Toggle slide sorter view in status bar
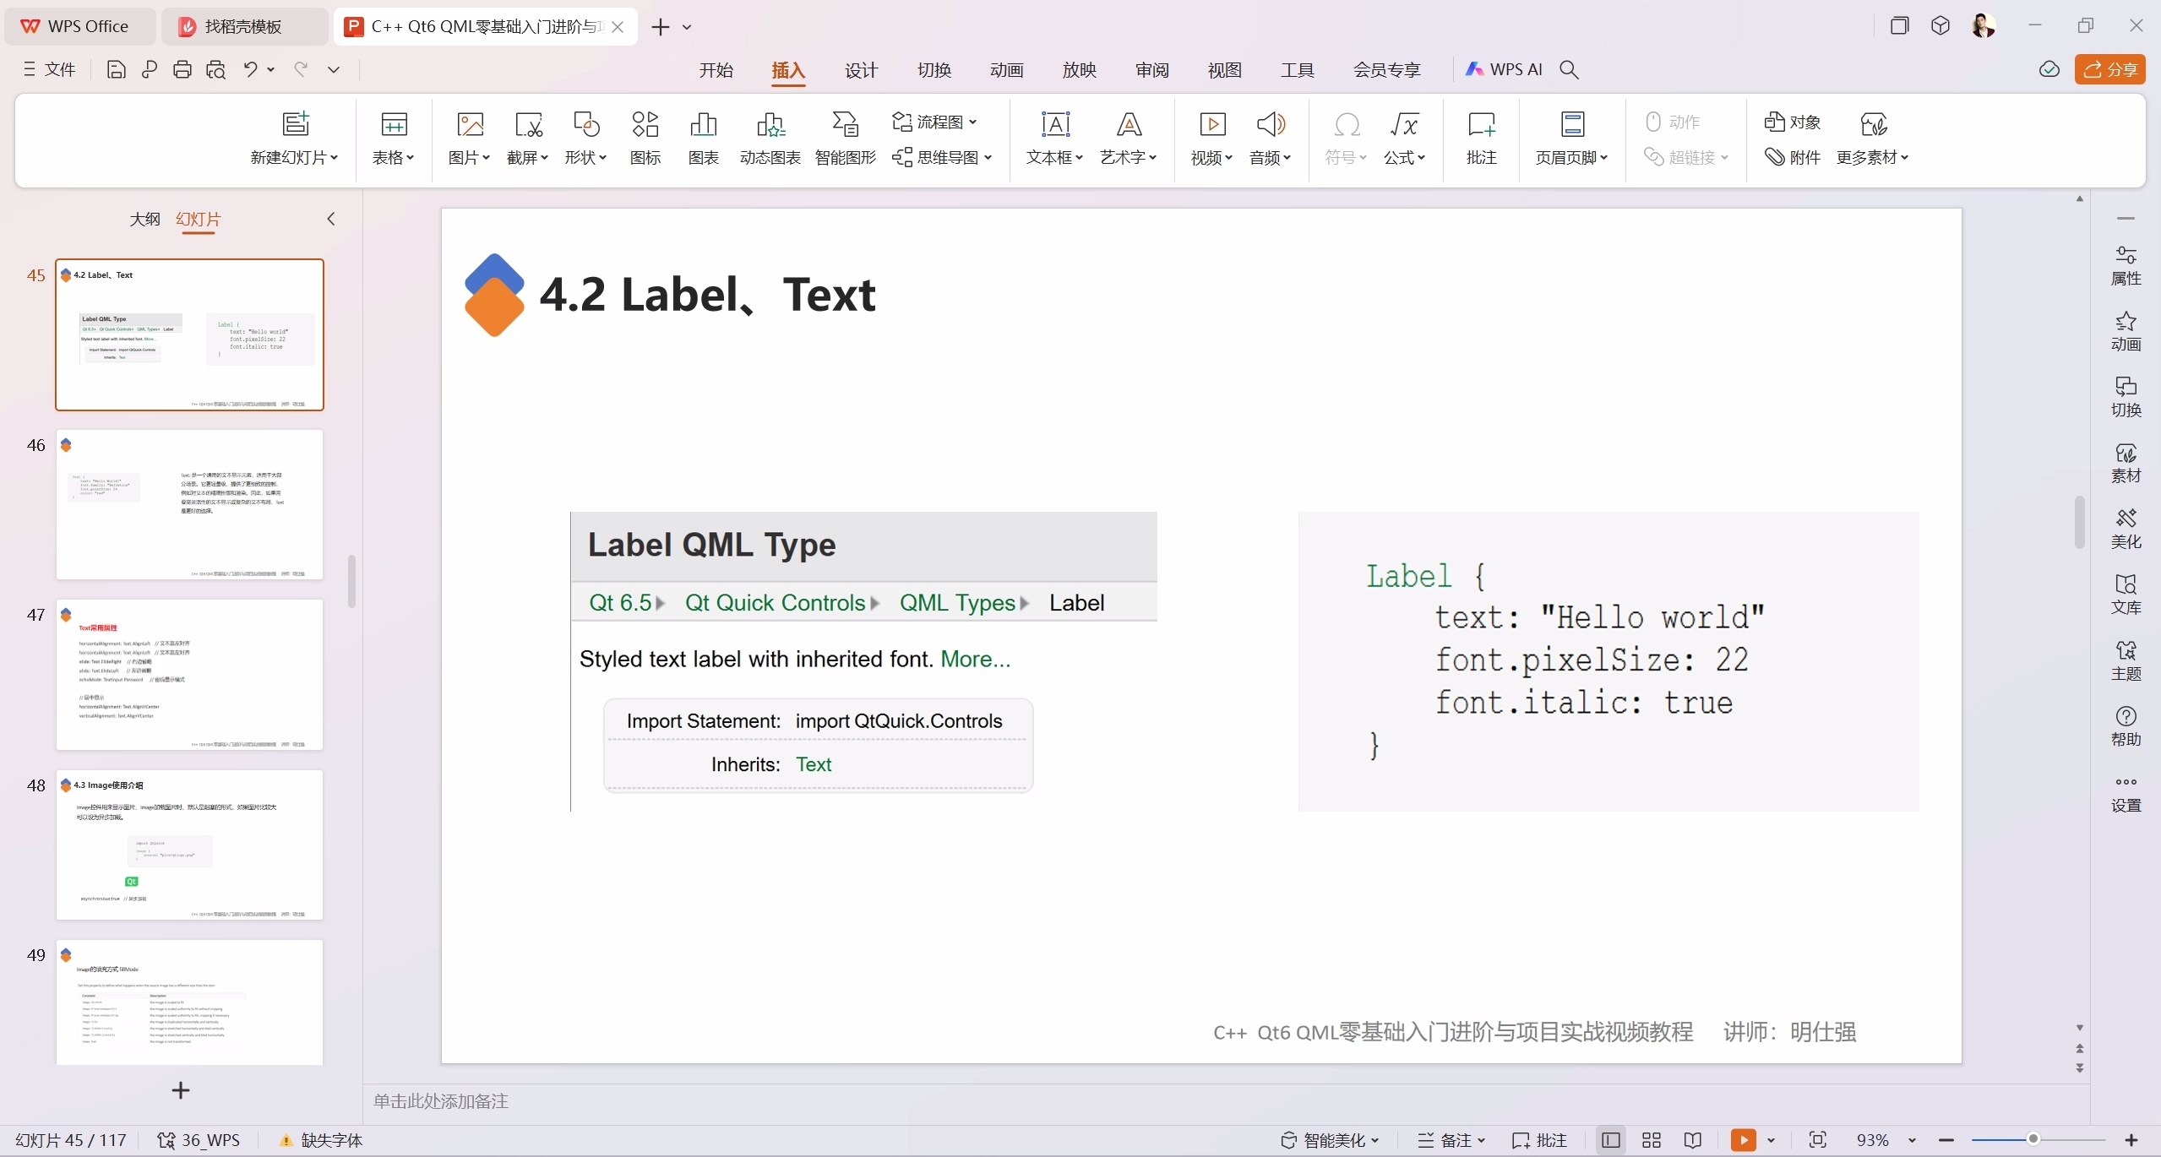Viewport: 2161px width, 1157px height. [x=1652, y=1139]
